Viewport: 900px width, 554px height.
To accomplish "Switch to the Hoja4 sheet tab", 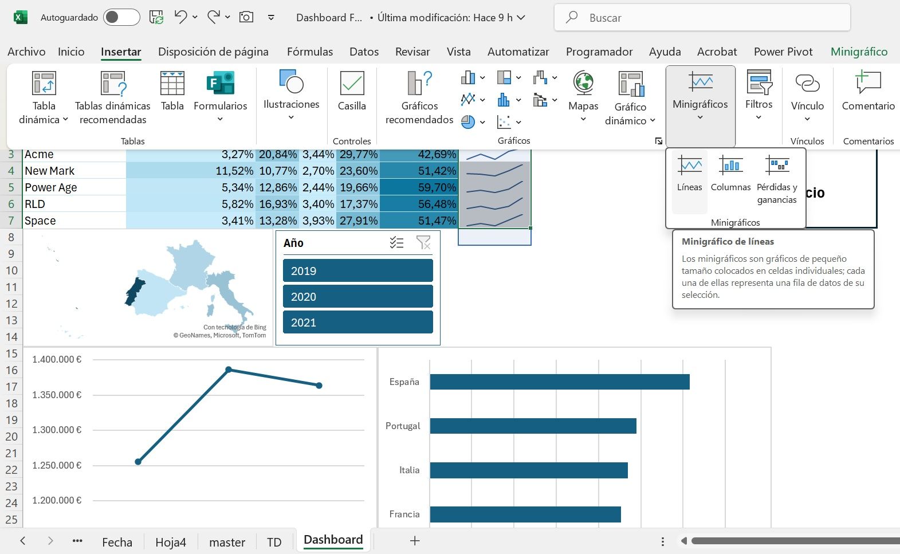I will pyautogui.click(x=171, y=542).
